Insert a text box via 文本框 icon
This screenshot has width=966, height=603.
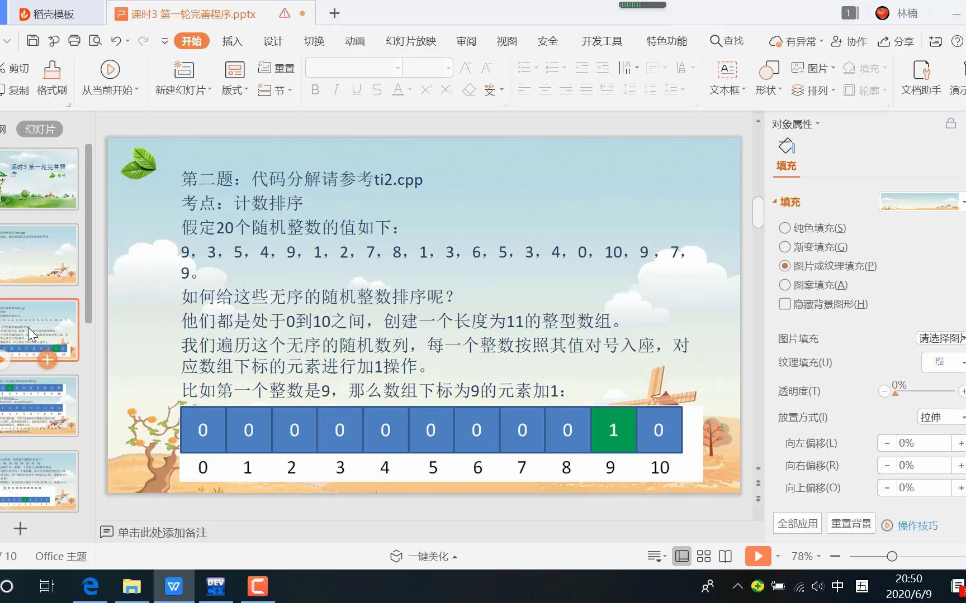726,78
